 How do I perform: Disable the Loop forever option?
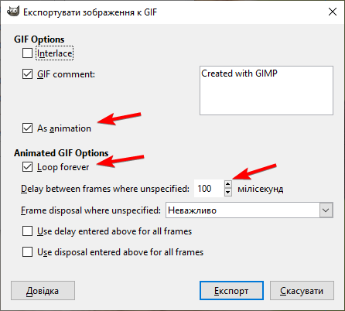click(27, 167)
